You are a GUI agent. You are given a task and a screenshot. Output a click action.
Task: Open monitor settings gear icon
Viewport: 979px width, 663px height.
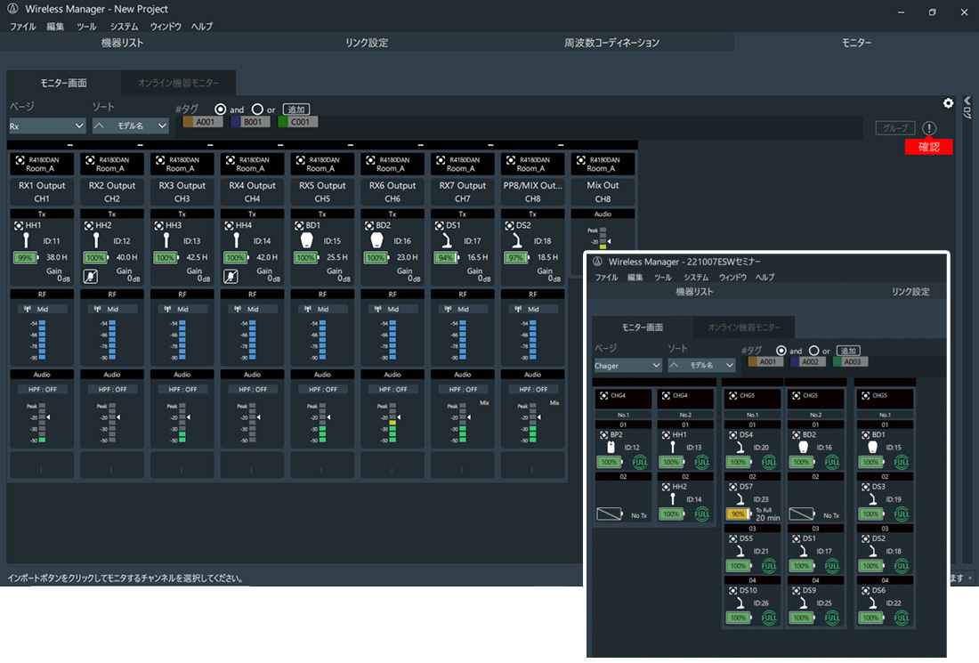point(948,103)
